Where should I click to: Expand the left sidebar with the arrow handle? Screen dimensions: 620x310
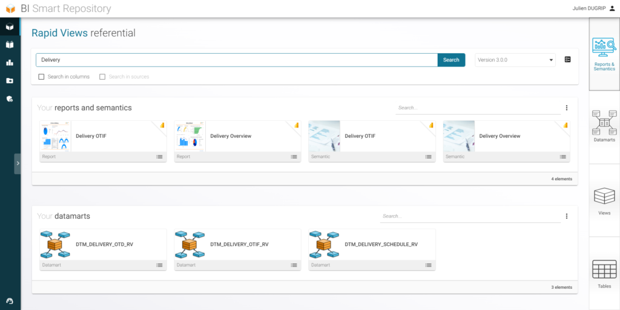[x=18, y=163]
